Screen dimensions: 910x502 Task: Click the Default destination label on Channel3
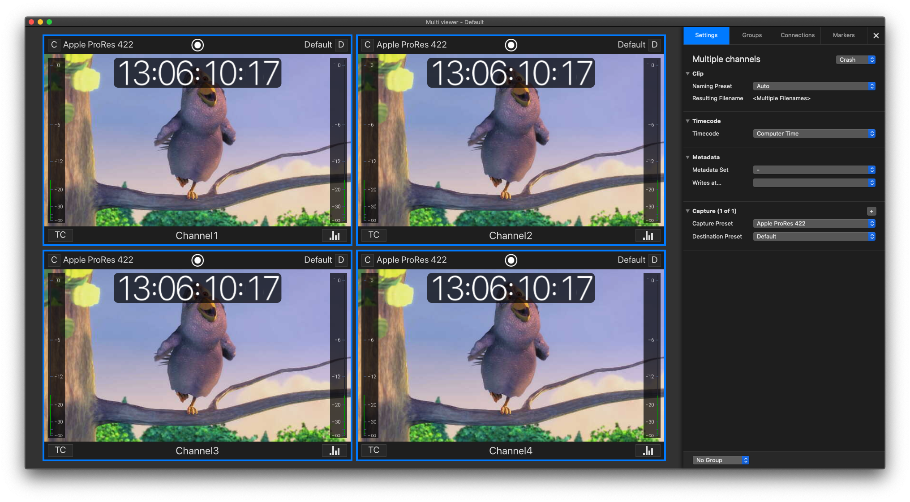click(x=318, y=260)
